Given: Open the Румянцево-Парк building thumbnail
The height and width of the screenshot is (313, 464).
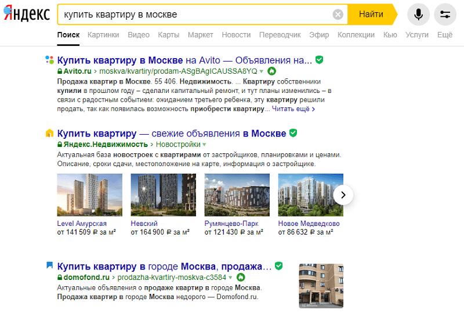Looking at the screenshot, I should click(237, 195).
